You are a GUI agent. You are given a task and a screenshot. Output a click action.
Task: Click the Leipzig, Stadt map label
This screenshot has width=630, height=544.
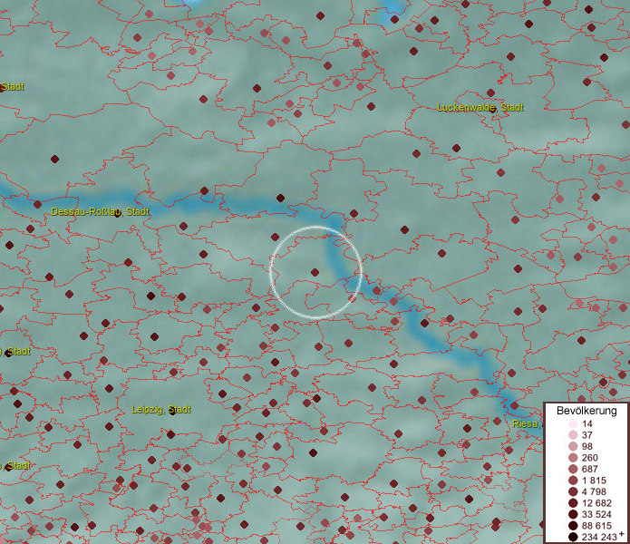[160, 410]
